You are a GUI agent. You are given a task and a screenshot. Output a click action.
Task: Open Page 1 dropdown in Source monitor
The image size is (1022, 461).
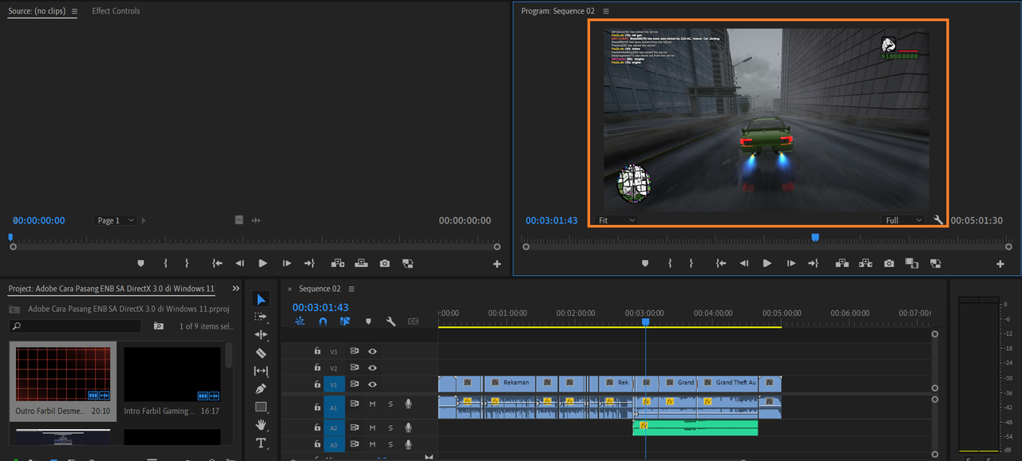tap(116, 220)
